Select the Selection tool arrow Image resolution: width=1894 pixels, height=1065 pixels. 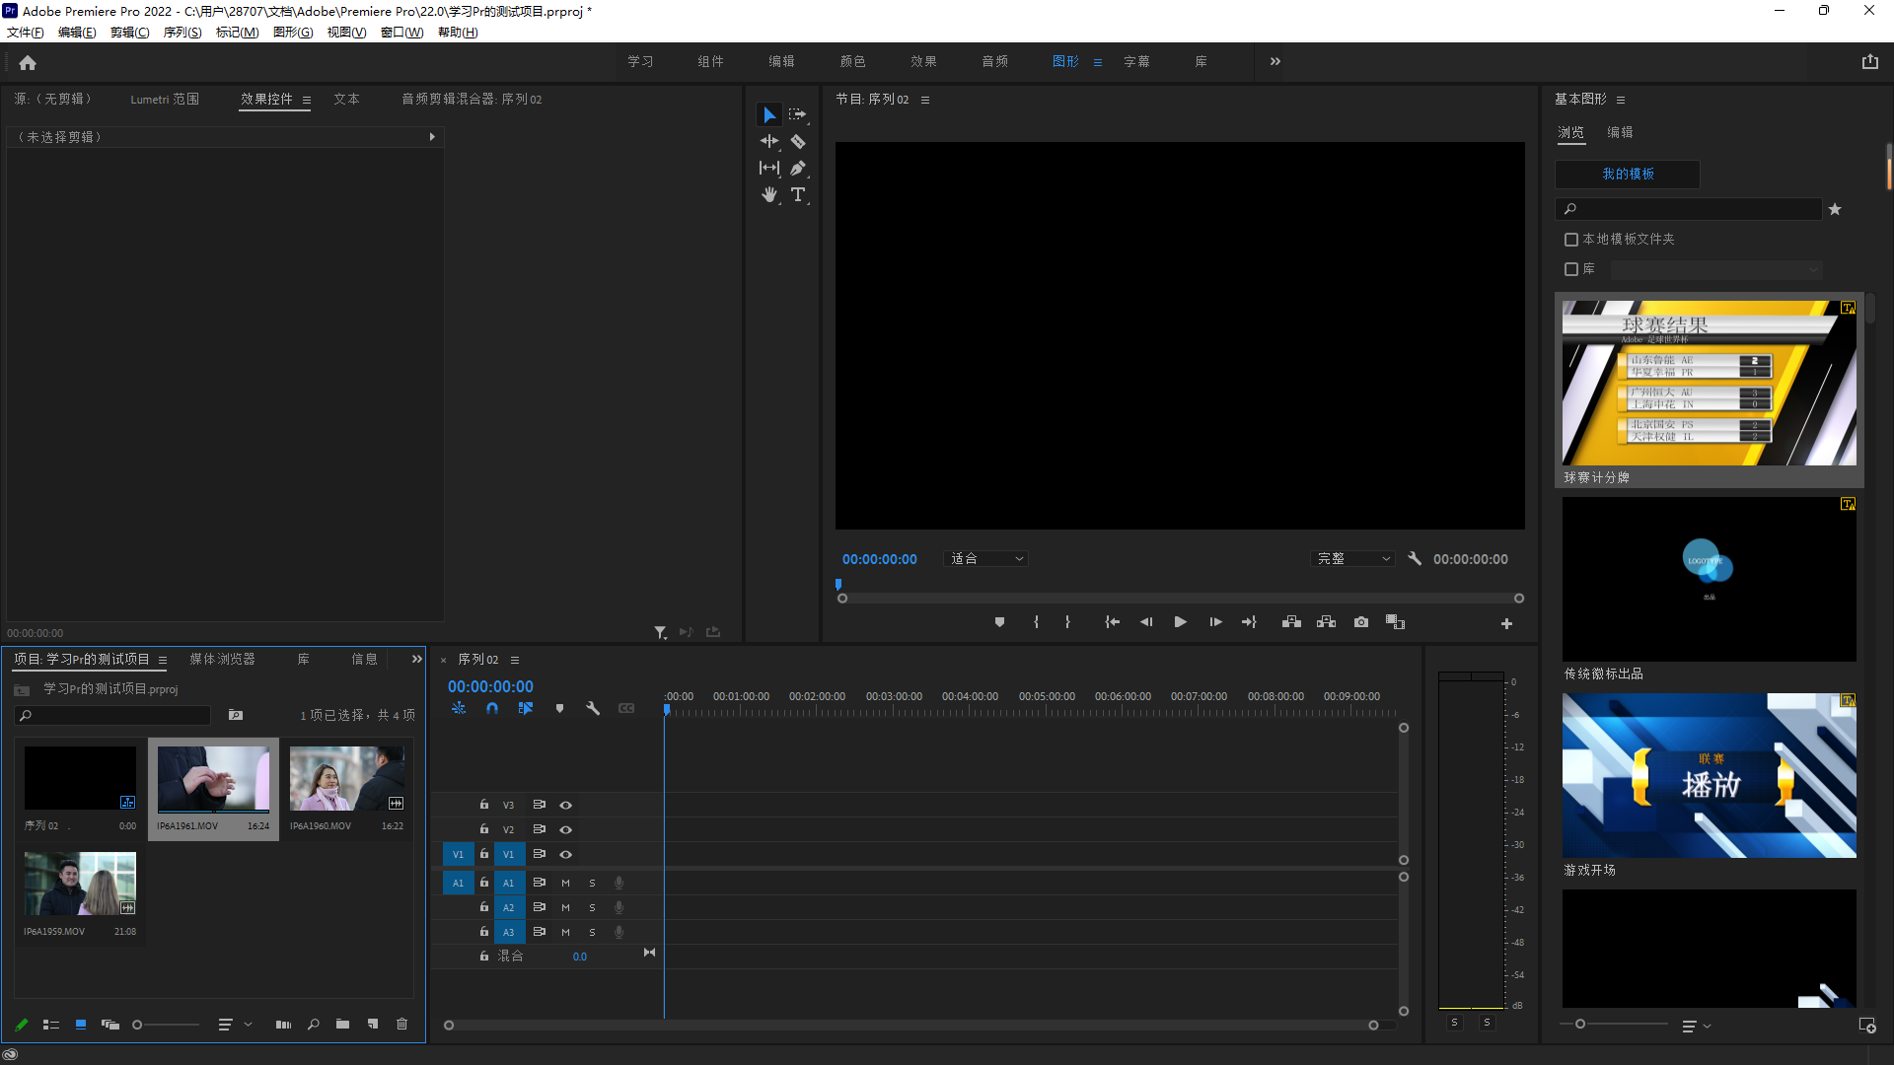coord(769,115)
